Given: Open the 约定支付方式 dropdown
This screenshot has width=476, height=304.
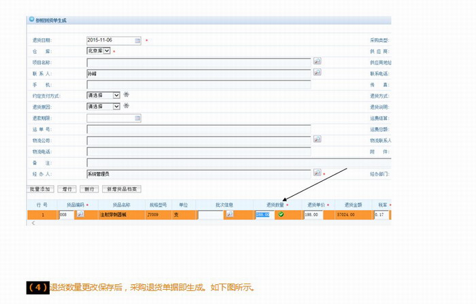Looking at the screenshot, I should coord(116,95).
